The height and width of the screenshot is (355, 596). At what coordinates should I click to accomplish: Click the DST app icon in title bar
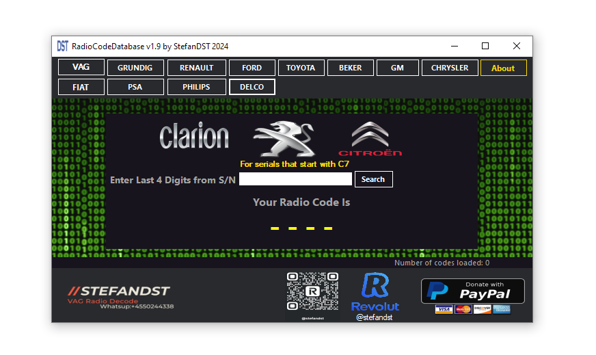pos(63,46)
